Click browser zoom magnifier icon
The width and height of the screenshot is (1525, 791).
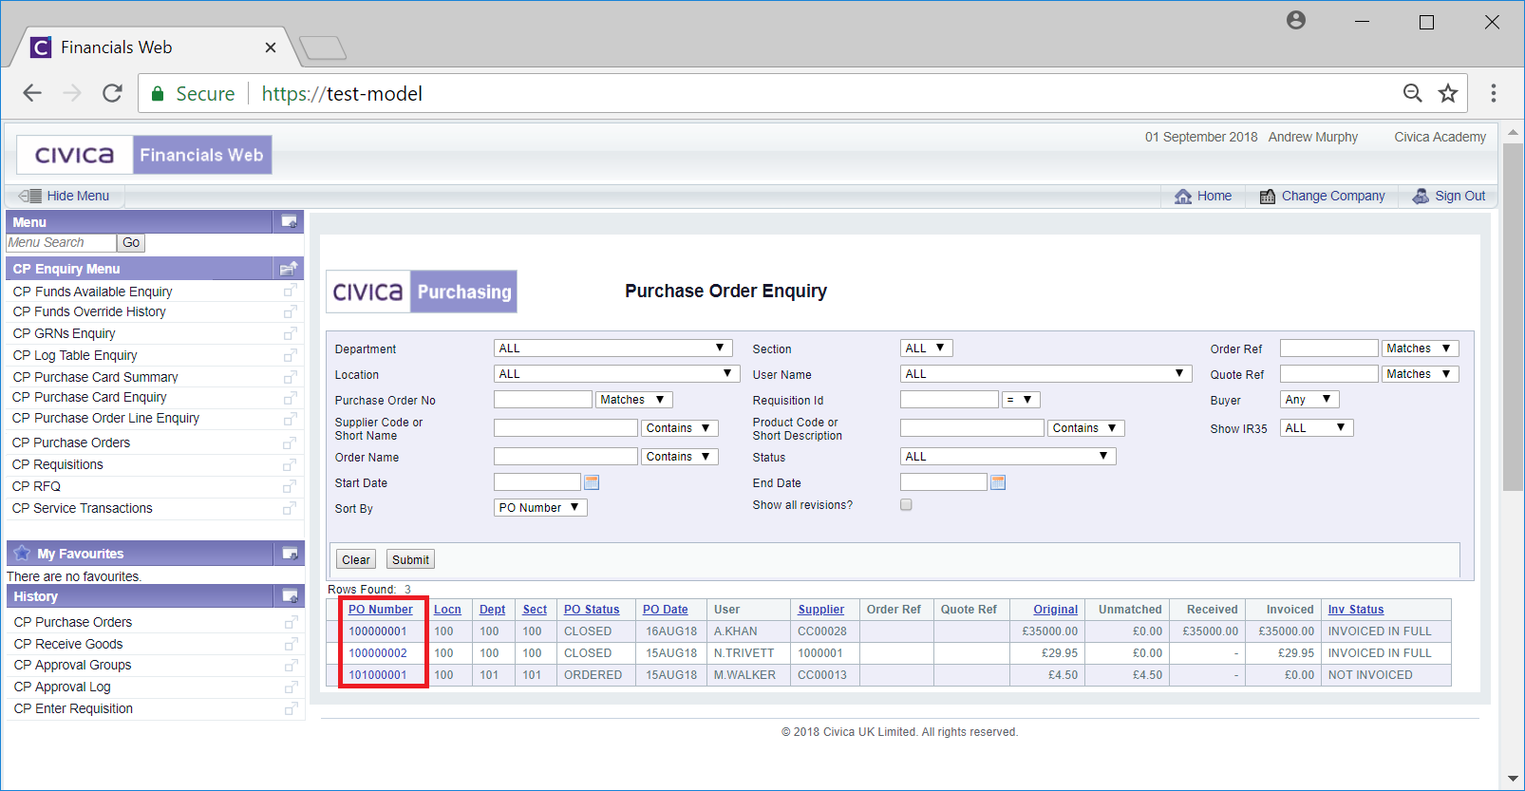pos(1413,93)
